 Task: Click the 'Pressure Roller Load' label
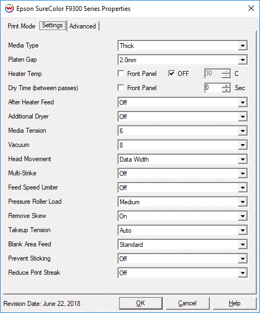35,202
